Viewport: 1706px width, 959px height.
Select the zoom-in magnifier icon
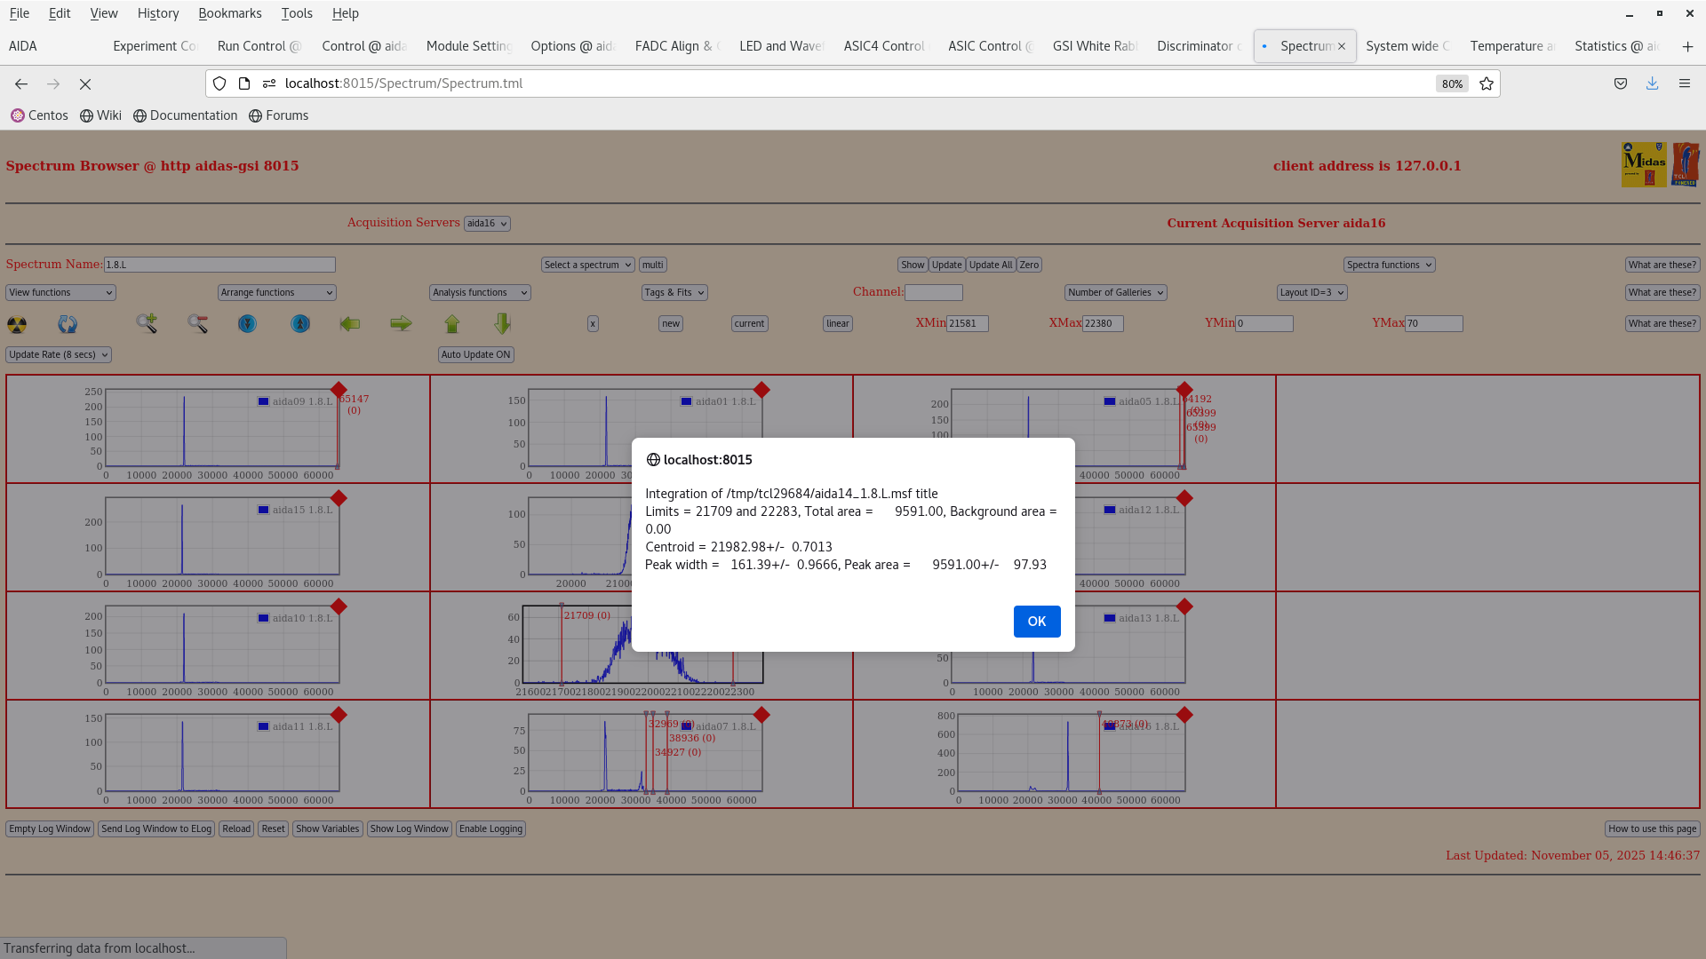coord(147,323)
